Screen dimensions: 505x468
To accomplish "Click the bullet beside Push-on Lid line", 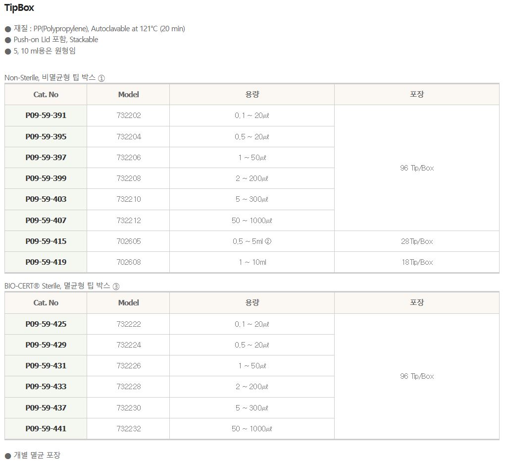I will pos(7,40).
